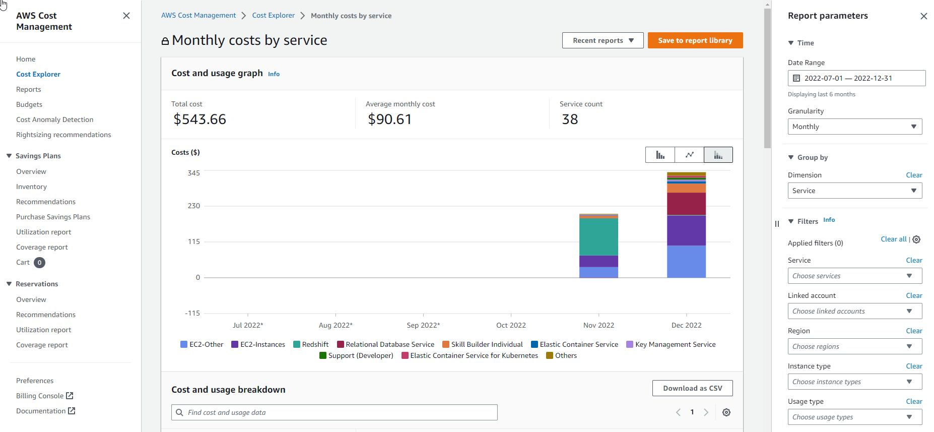Click Support (Developer) legend entry

pos(356,355)
